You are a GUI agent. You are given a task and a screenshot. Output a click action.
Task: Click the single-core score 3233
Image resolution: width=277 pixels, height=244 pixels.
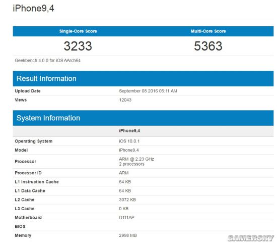78,46
